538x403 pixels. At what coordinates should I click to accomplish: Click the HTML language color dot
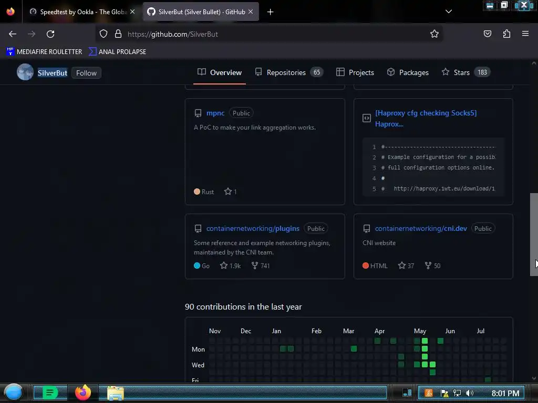pyautogui.click(x=366, y=266)
